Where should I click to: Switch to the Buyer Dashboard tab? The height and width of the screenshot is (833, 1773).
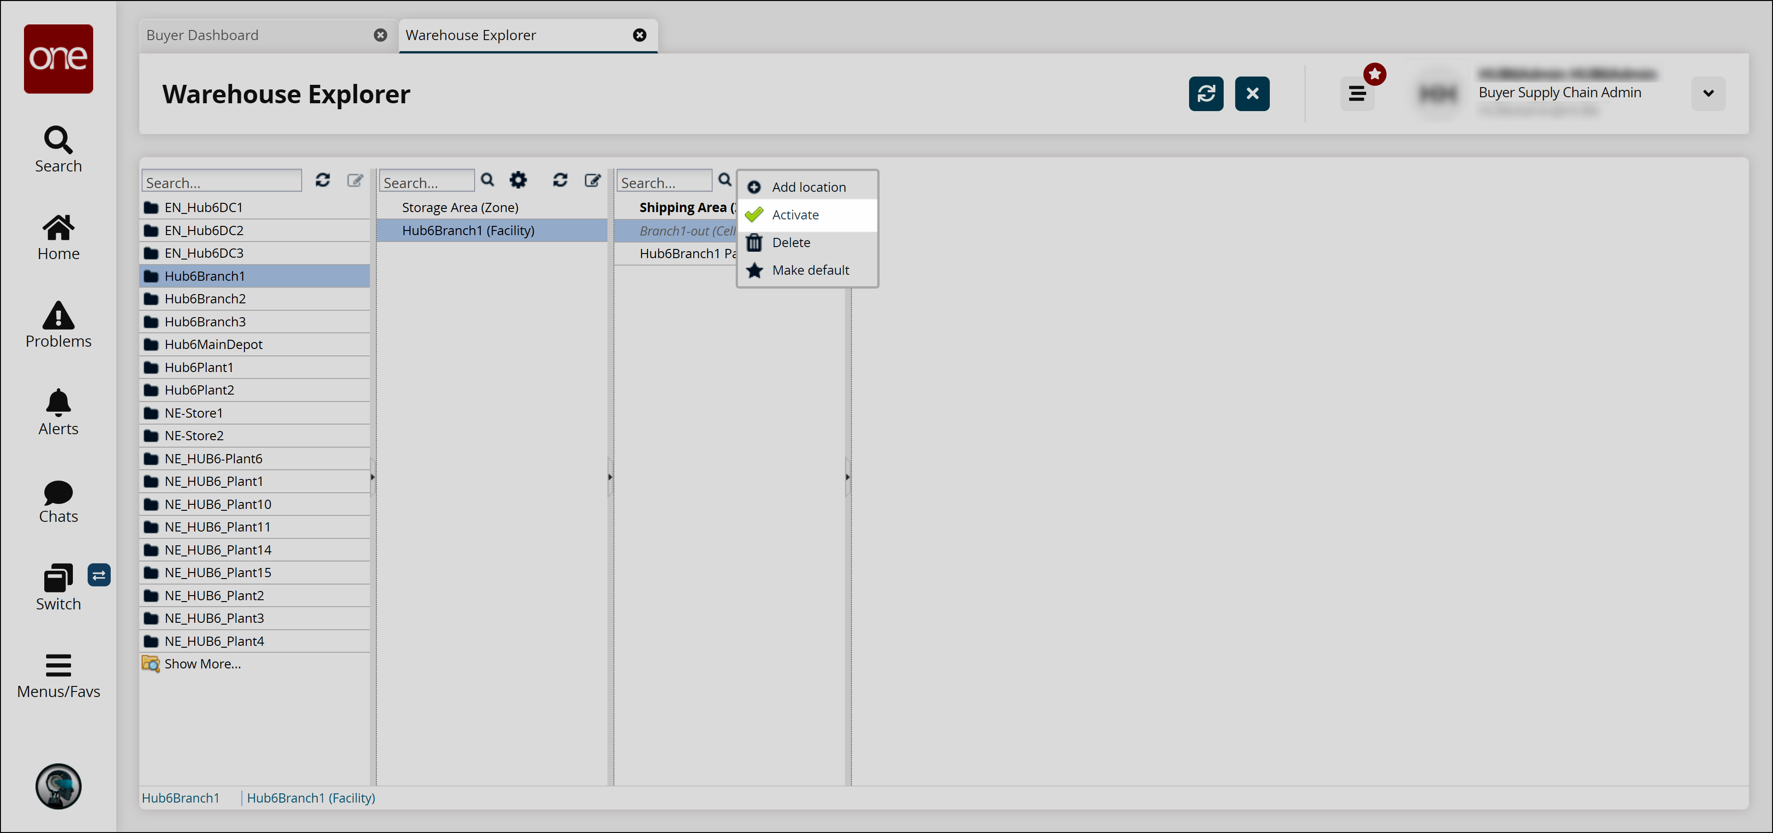202,35
